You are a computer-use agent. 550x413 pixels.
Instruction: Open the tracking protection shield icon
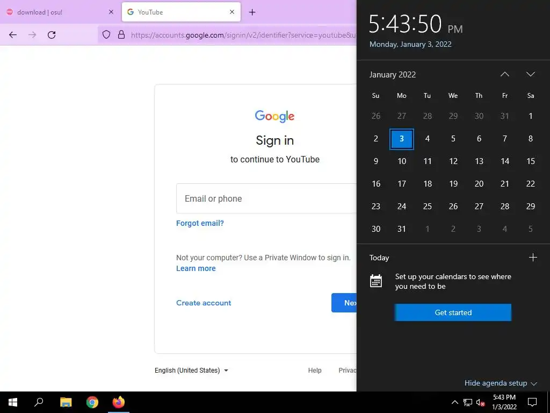coord(106,34)
